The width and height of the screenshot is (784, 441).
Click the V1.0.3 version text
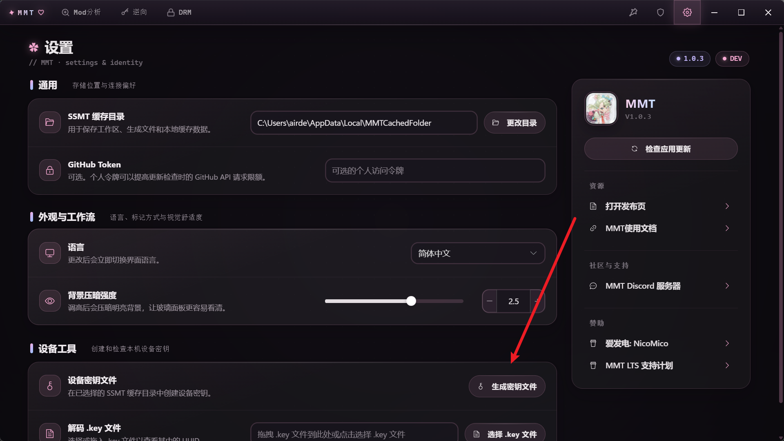point(638,117)
